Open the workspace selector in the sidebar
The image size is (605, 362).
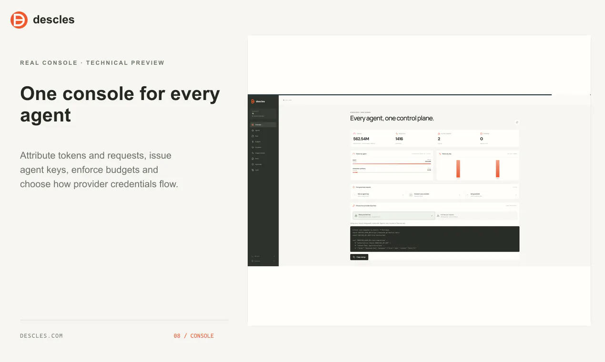coord(263,113)
